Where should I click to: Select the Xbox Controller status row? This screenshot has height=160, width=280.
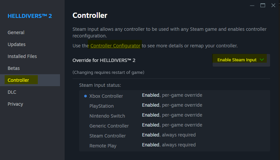point(106,96)
